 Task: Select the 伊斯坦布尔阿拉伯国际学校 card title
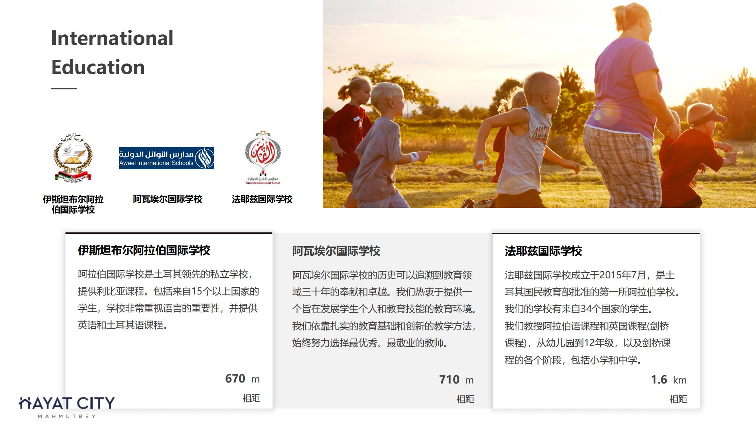coord(144,250)
